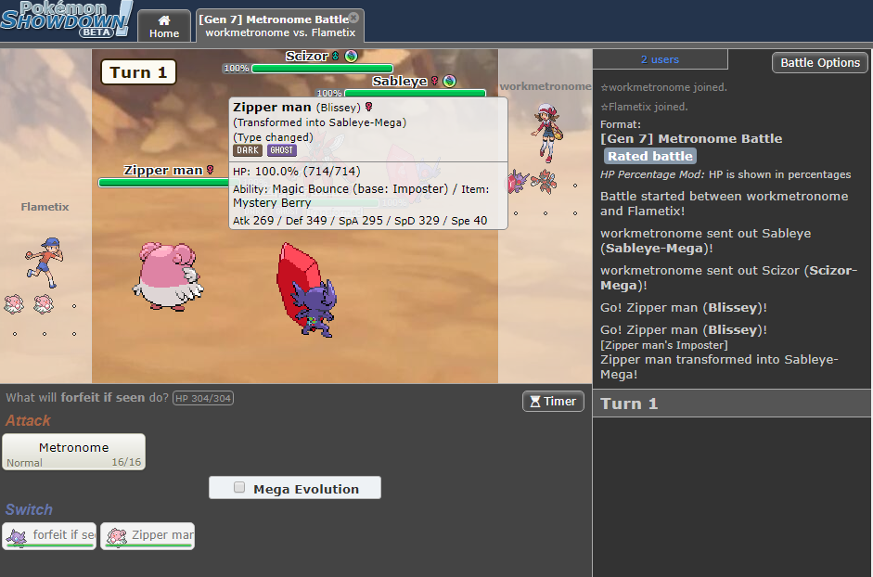873x577 pixels.
Task: Click the "[Zipper man's Imposter]" ability log line
Action: point(663,345)
